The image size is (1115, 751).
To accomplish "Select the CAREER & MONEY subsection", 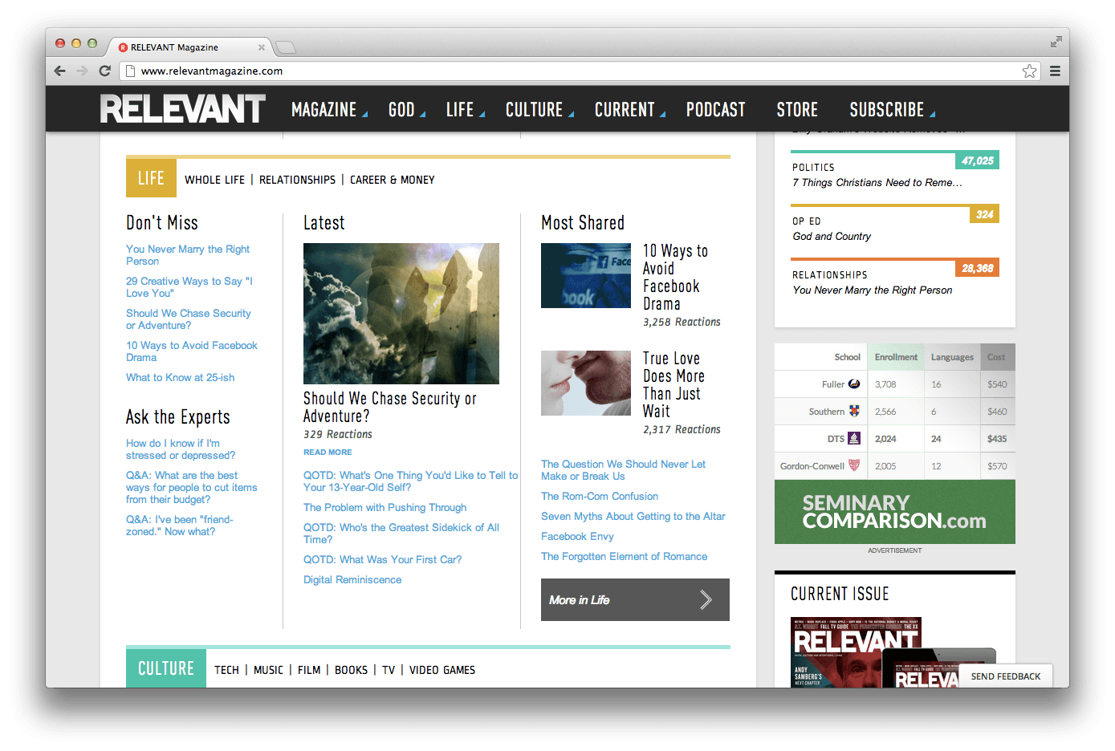I will tap(393, 180).
